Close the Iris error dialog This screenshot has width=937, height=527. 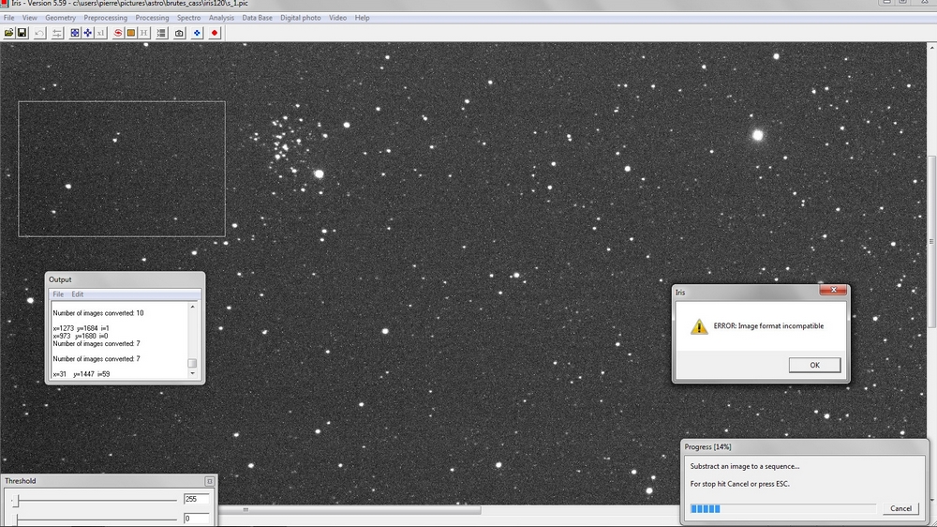click(833, 290)
